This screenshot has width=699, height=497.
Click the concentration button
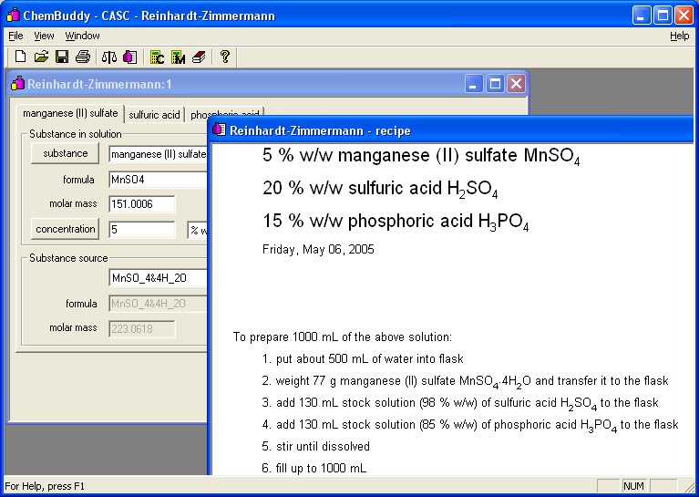click(65, 229)
